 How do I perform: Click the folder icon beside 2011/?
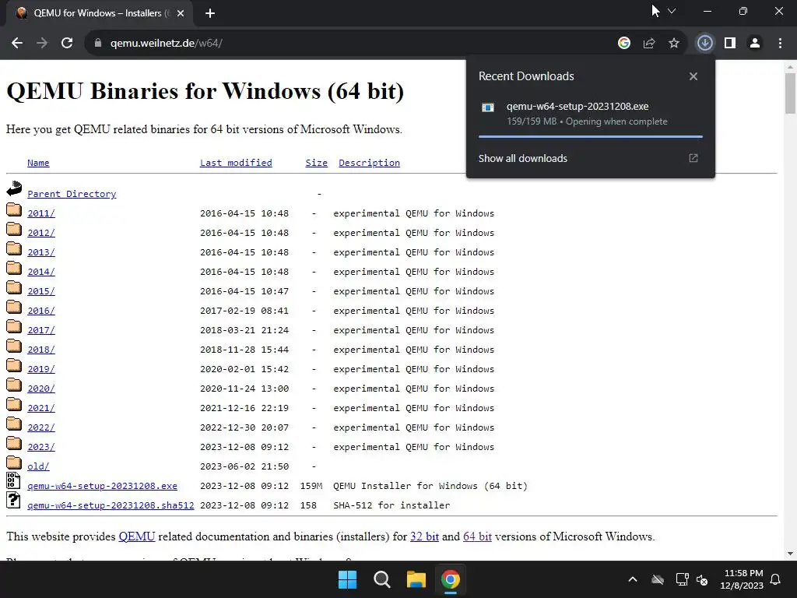pos(14,209)
